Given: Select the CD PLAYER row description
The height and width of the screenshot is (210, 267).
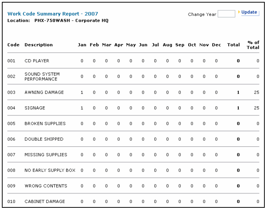Looking at the screenshot, I should (x=37, y=61).
